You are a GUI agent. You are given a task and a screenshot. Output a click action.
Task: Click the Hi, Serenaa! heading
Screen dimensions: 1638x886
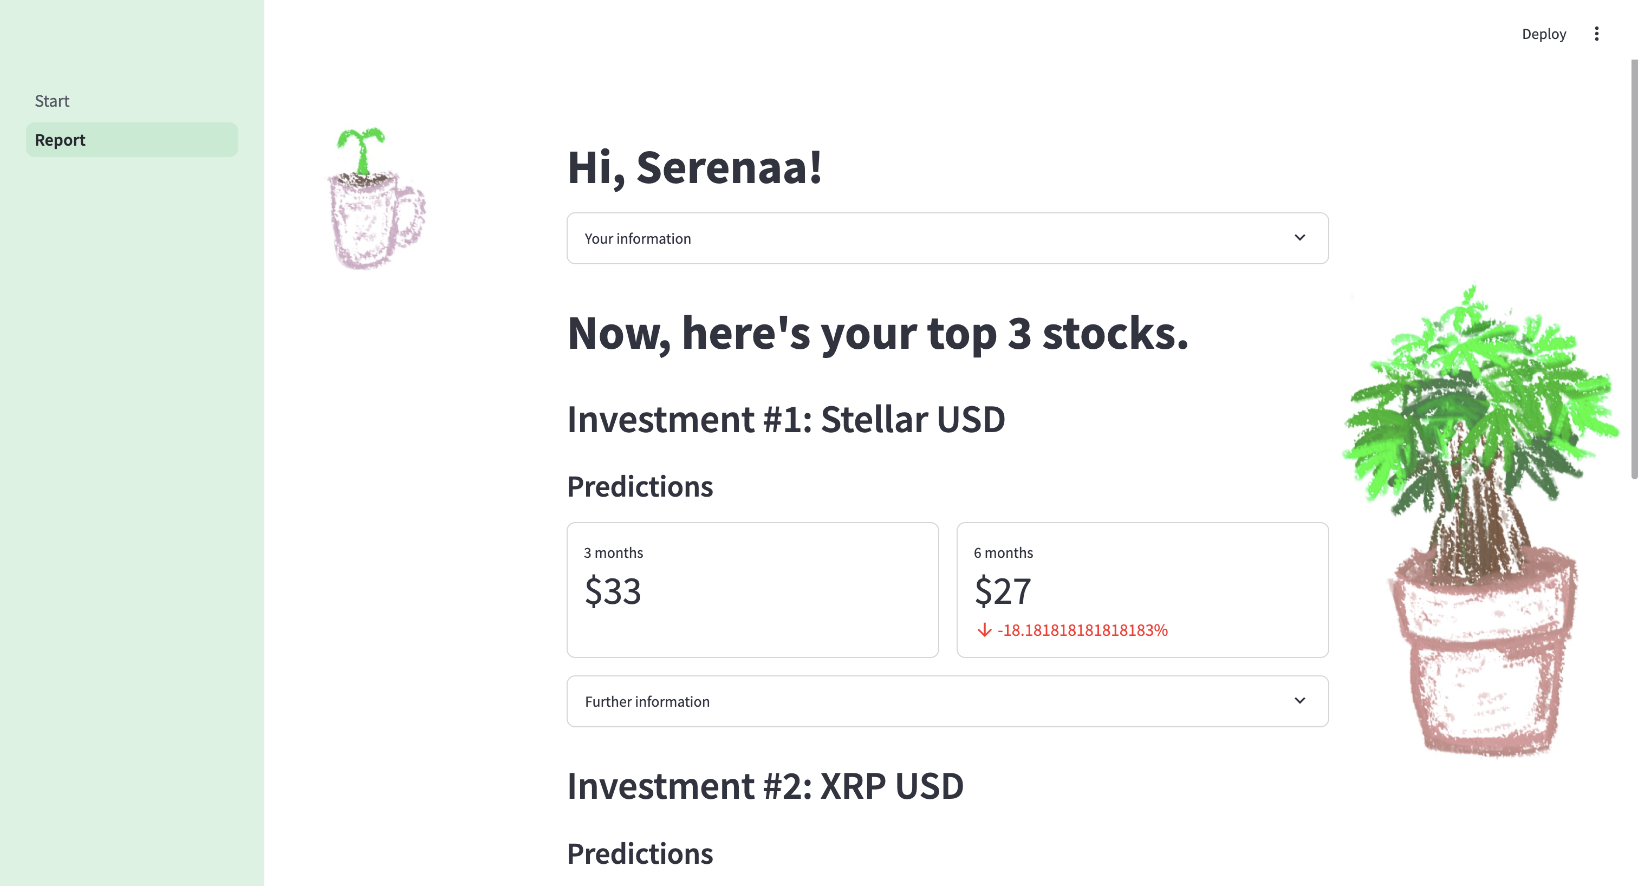694,168
